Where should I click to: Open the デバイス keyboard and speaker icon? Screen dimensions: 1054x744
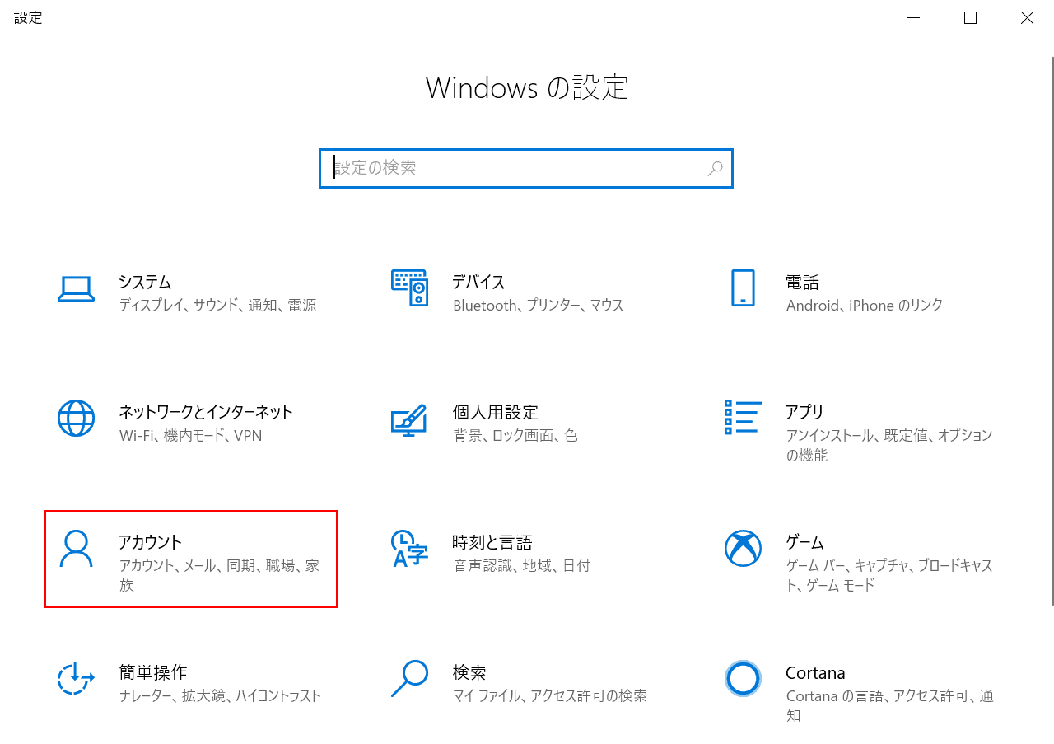pyautogui.click(x=409, y=288)
